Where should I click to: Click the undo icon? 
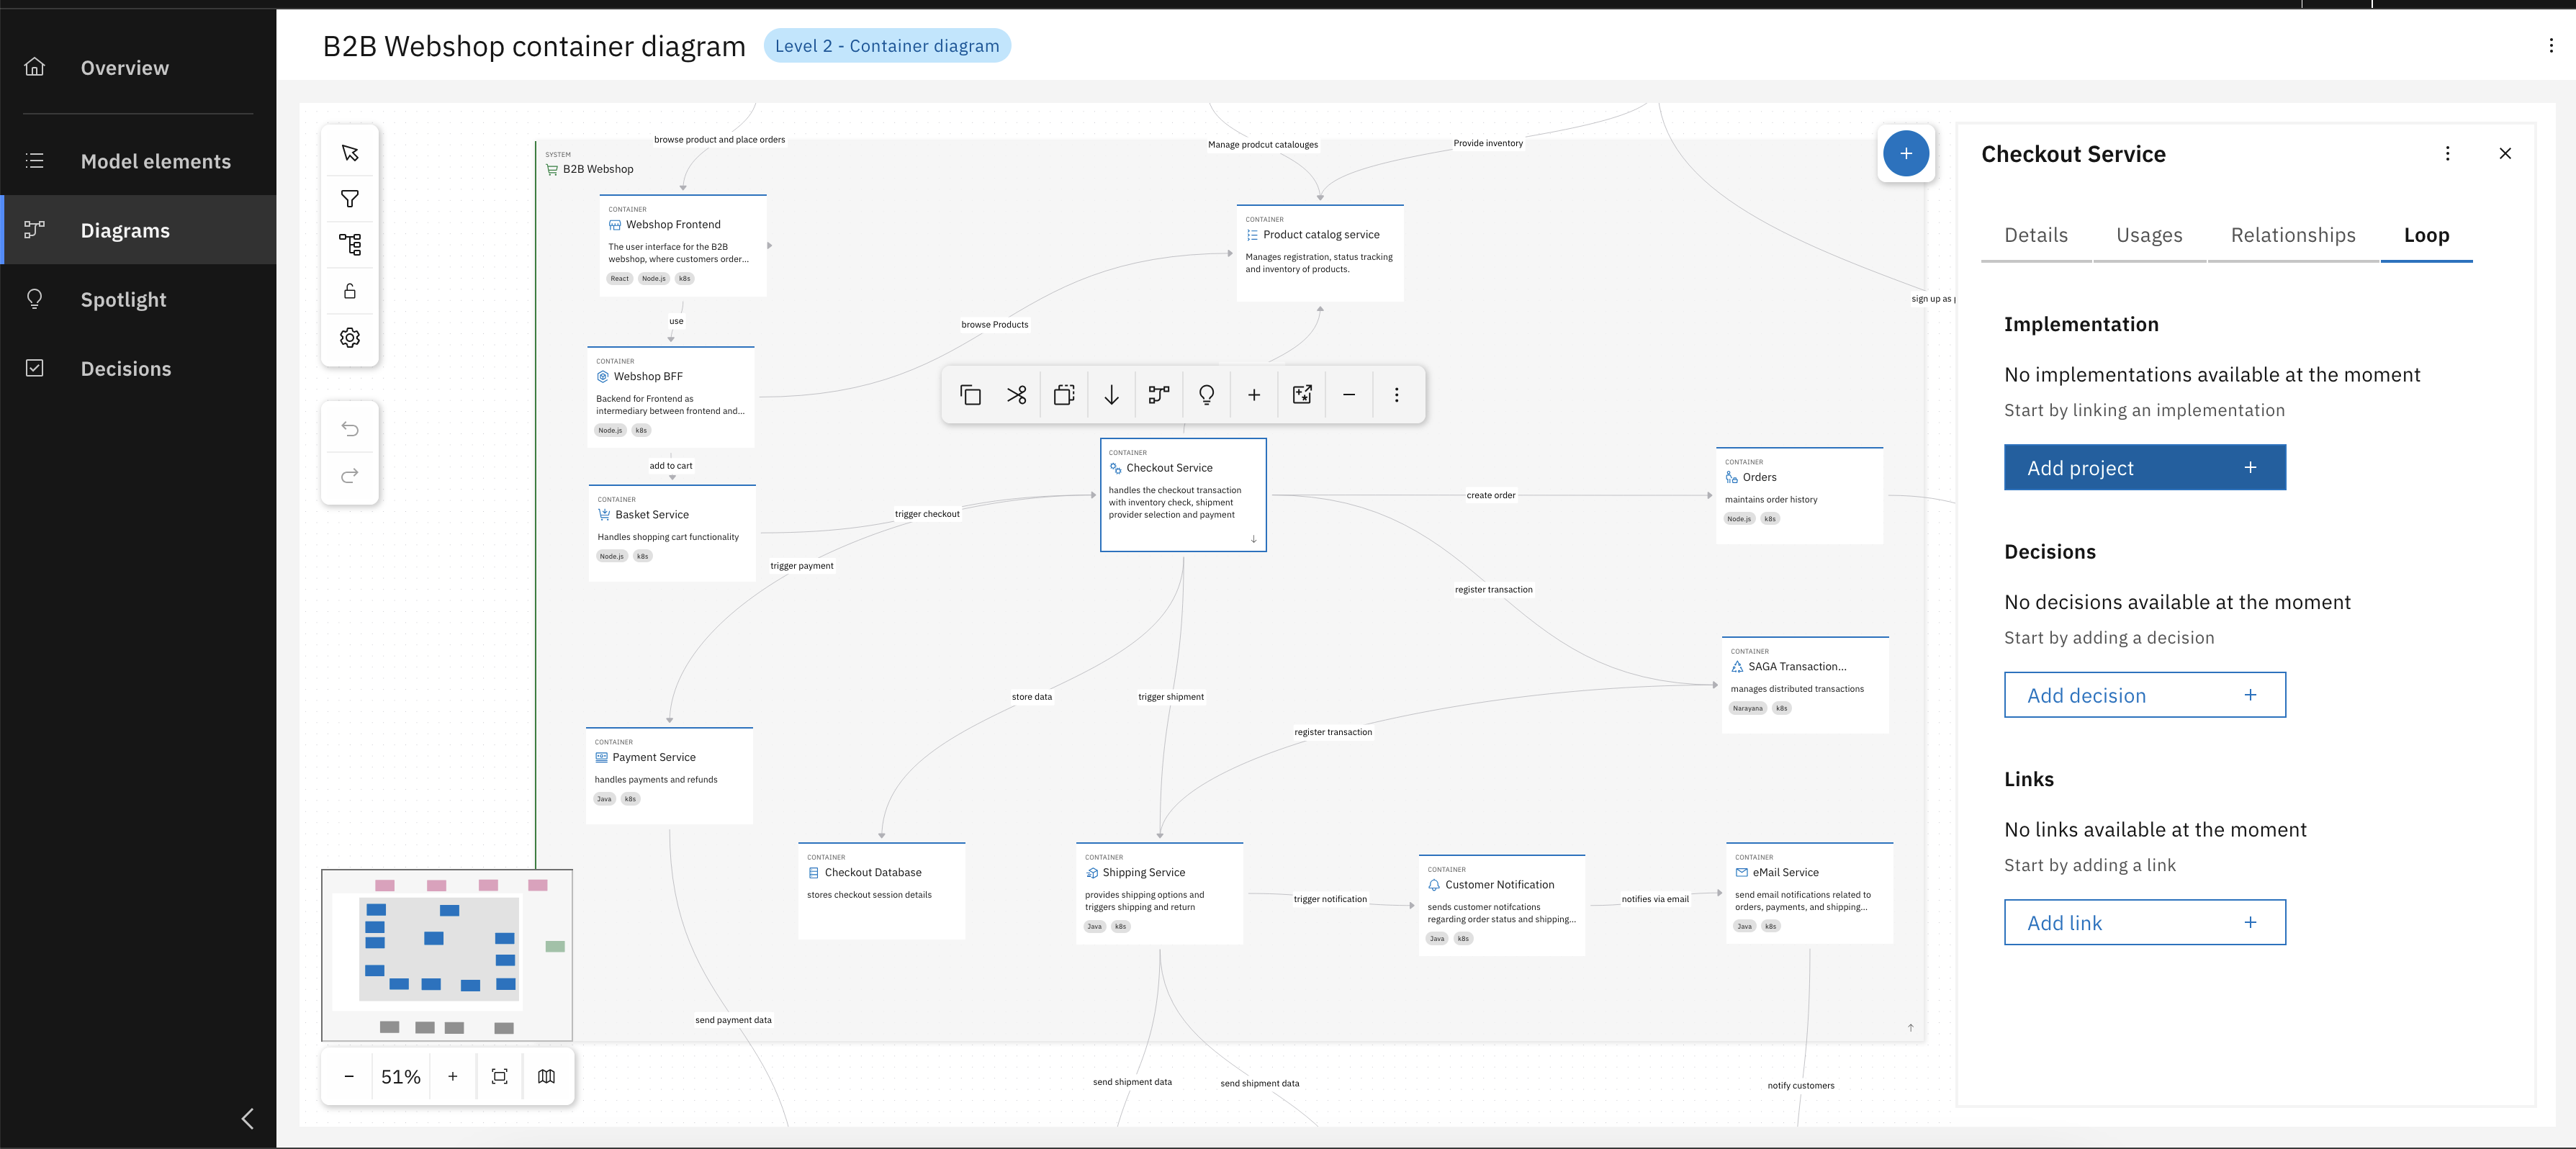click(349, 429)
